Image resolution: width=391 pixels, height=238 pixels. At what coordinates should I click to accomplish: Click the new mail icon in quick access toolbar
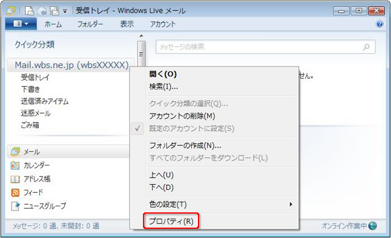29,11
